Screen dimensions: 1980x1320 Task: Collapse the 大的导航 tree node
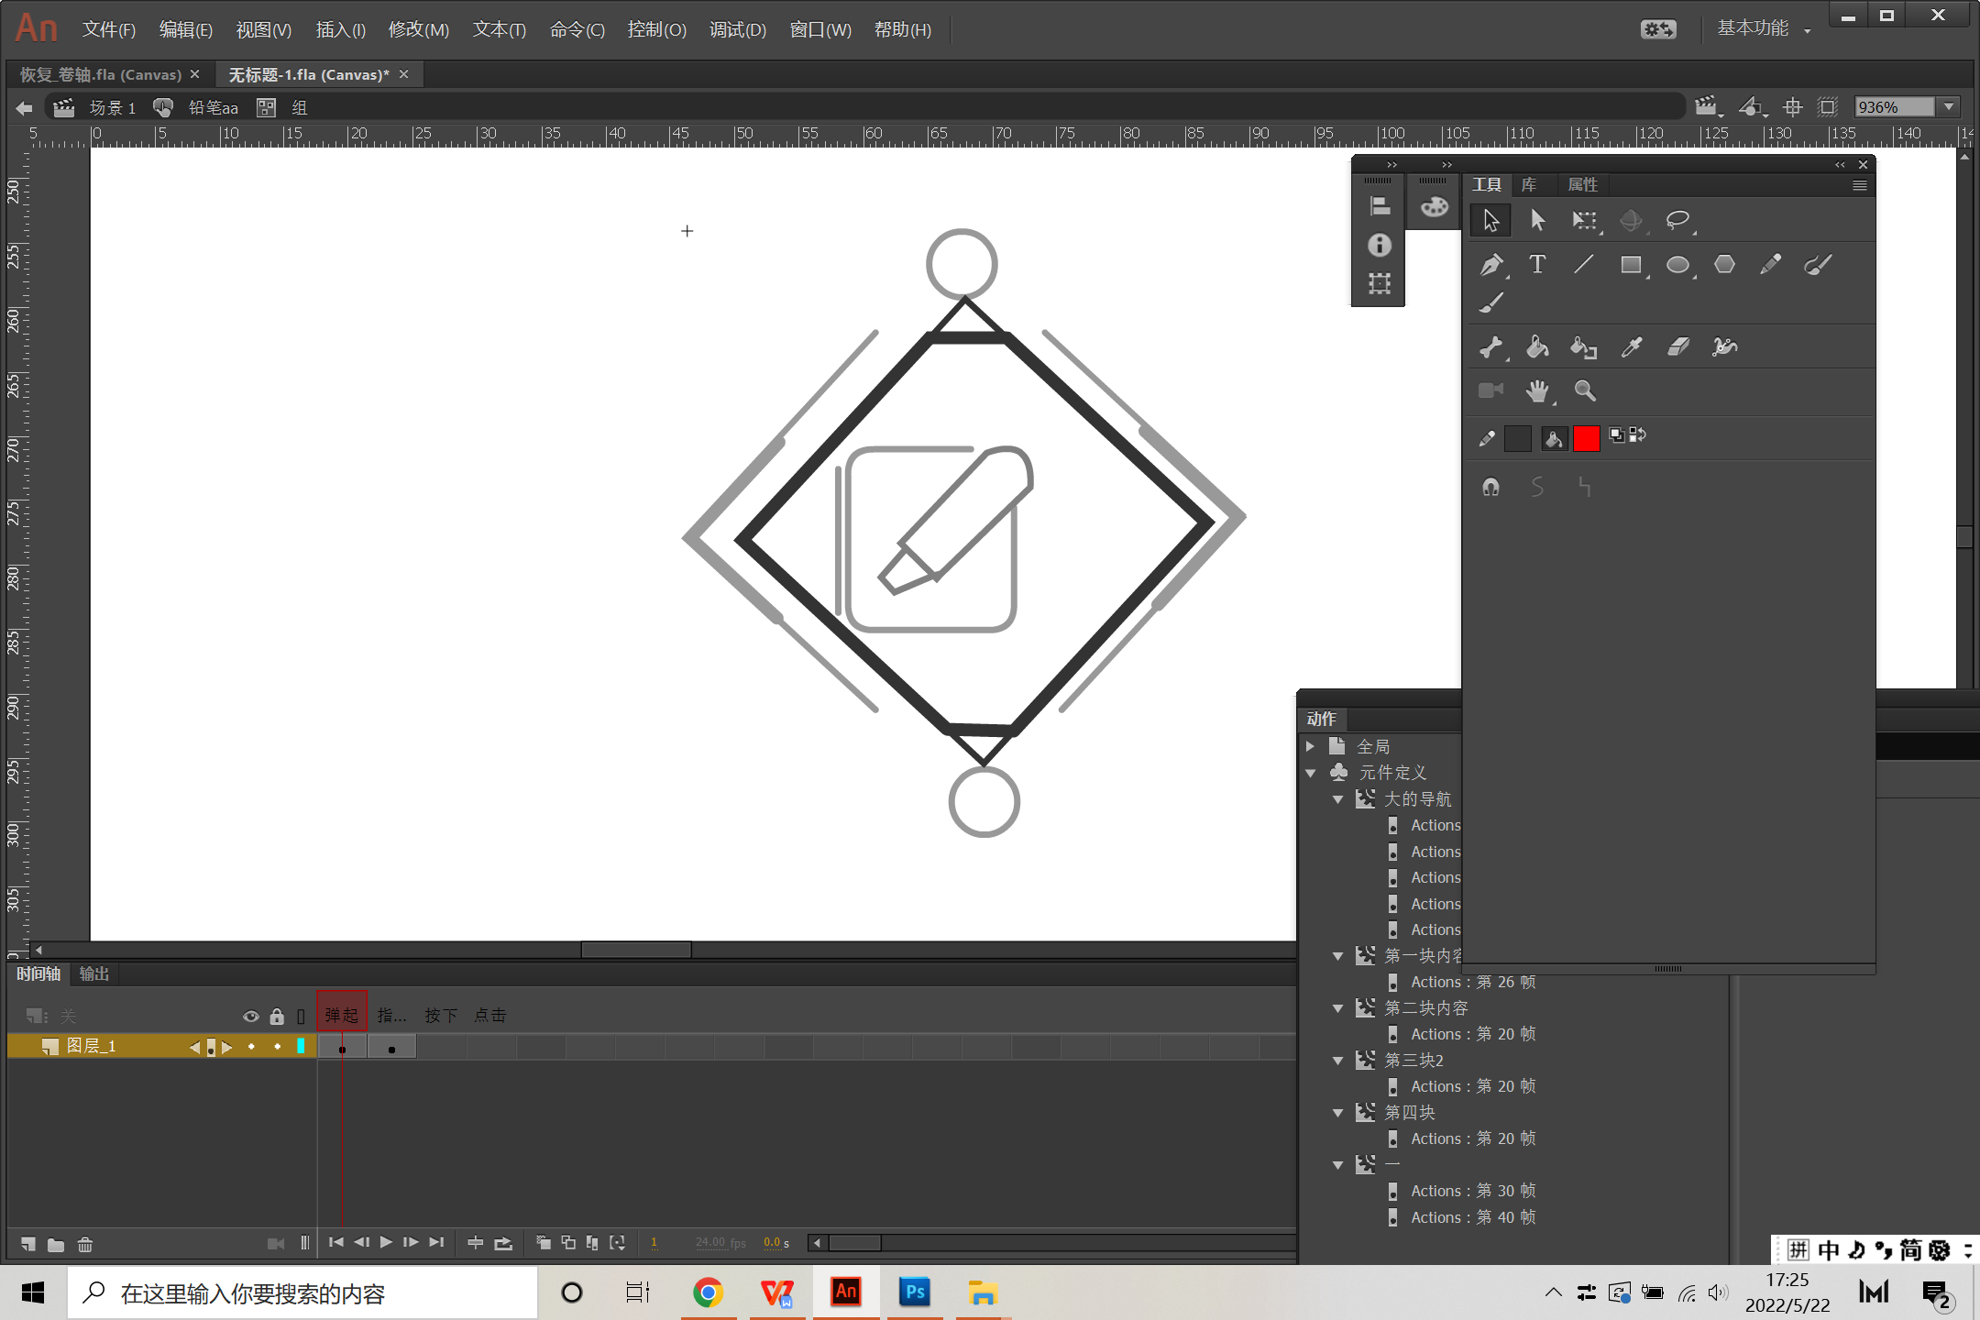click(x=1338, y=799)
